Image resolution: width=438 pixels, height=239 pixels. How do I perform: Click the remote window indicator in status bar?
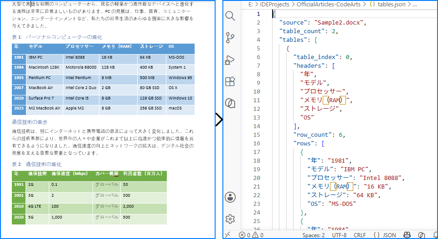(227, 235)
